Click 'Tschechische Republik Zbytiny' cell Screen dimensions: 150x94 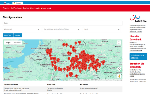55,89
